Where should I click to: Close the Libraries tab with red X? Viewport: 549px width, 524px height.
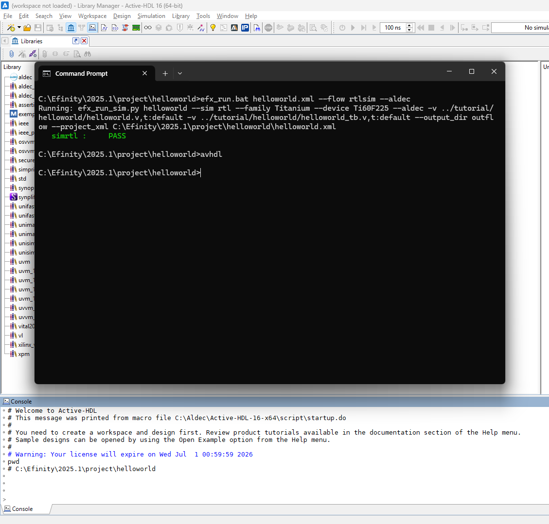[x=84, y=41]
